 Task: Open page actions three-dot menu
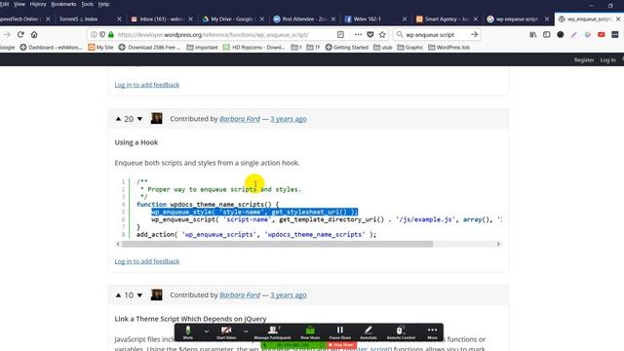click(358, 35)
